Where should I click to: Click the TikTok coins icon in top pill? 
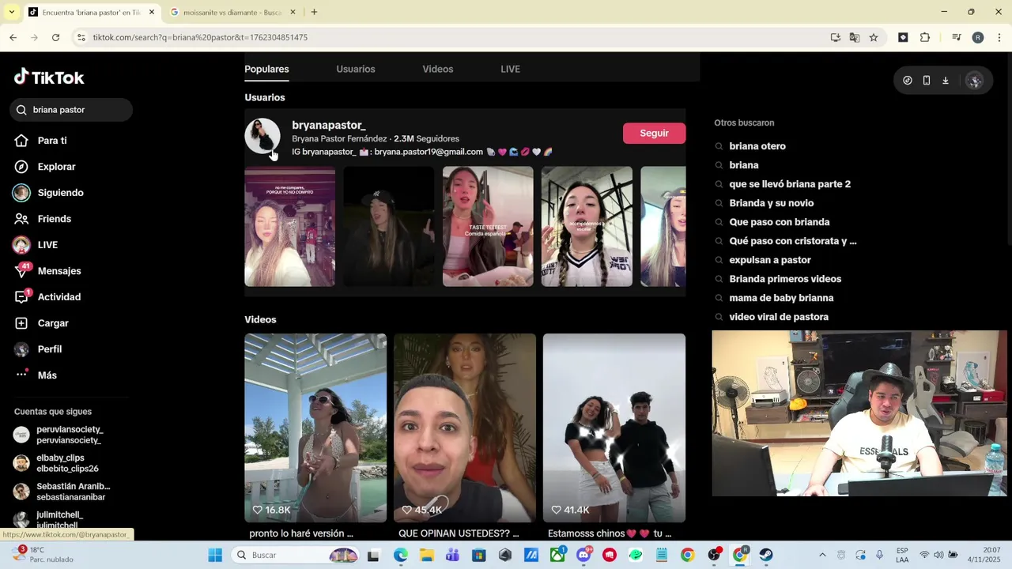coord(908,81)
